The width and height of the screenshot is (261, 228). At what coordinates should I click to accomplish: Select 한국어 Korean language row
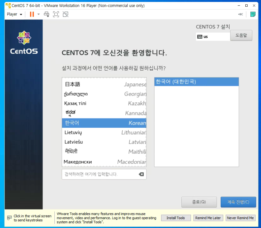[104, 123]
